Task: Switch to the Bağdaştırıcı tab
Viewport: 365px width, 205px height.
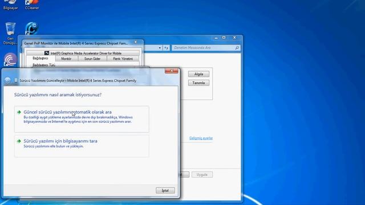Action: click(x=40, y=58)
